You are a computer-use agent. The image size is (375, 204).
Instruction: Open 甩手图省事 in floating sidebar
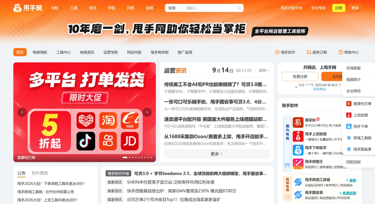pyautogui.click(x=359, y=149)
